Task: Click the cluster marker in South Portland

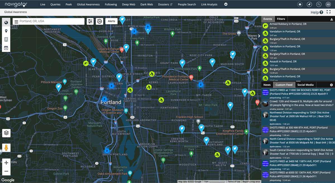Action: 107,151
